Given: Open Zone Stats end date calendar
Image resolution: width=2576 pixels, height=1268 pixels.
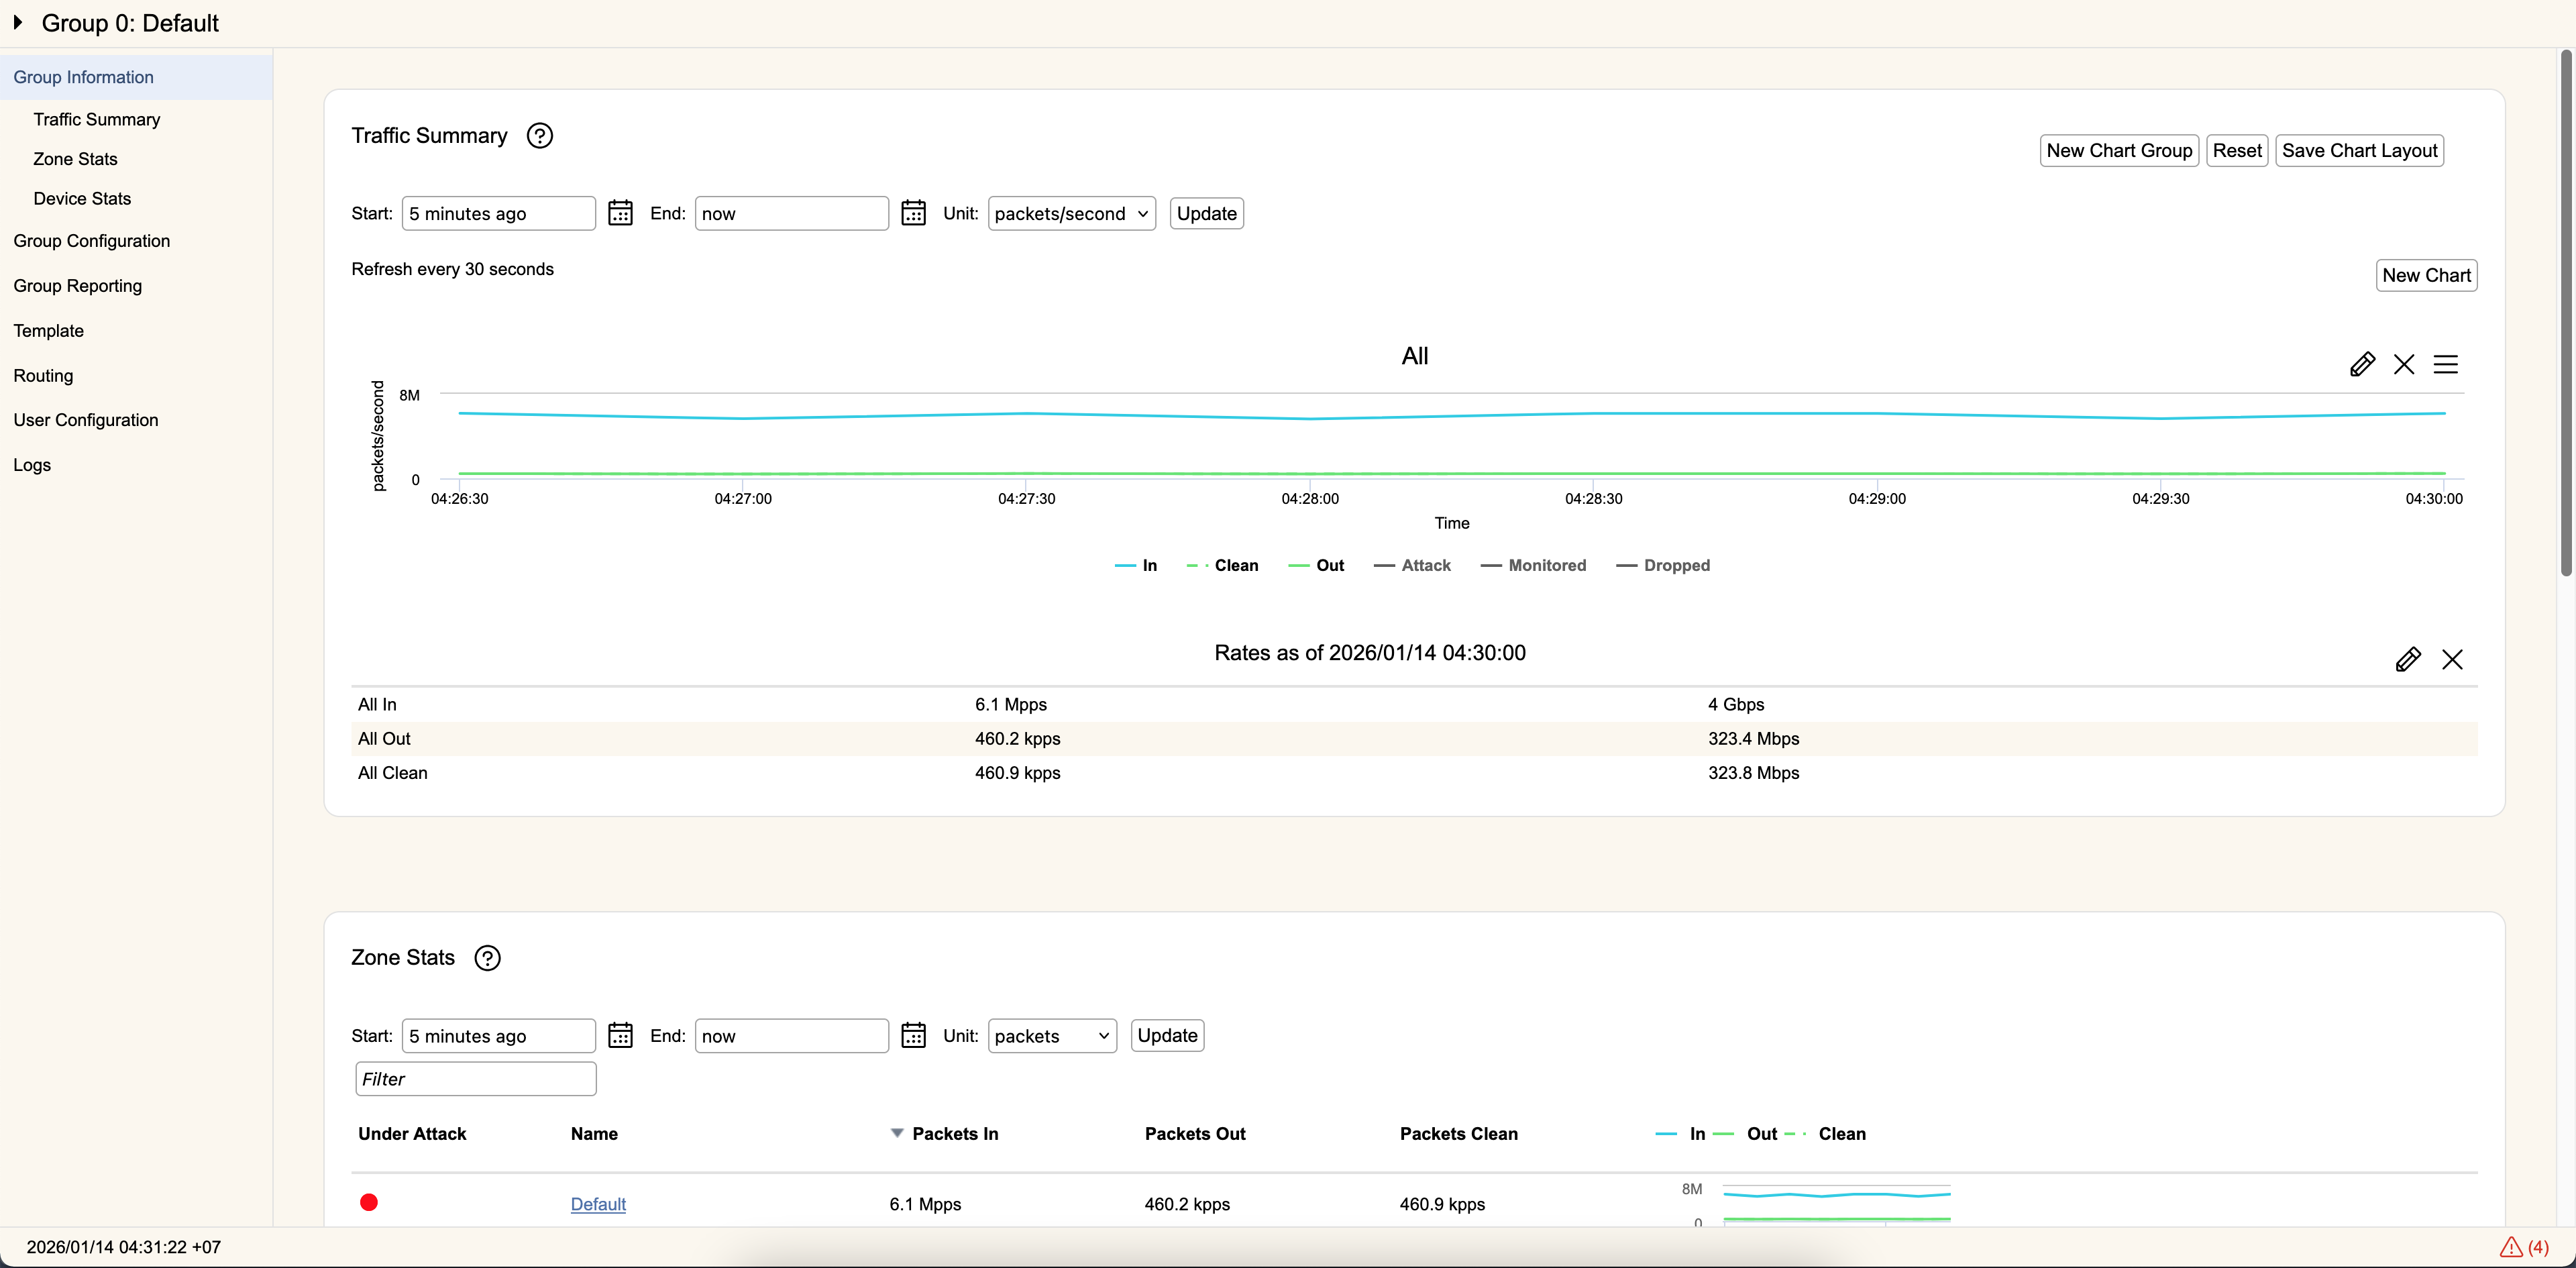Looking at the screenshot, I should [x=913, y=1035].
